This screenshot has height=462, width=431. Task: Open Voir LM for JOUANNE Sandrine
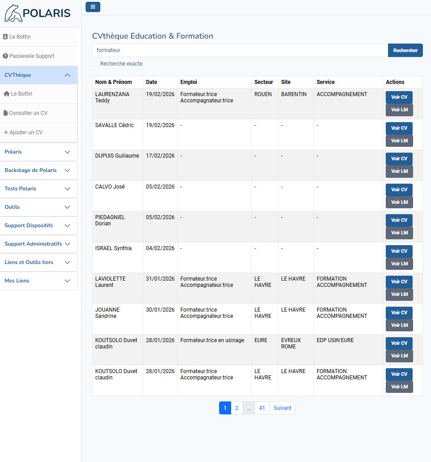tap(399, 325)
